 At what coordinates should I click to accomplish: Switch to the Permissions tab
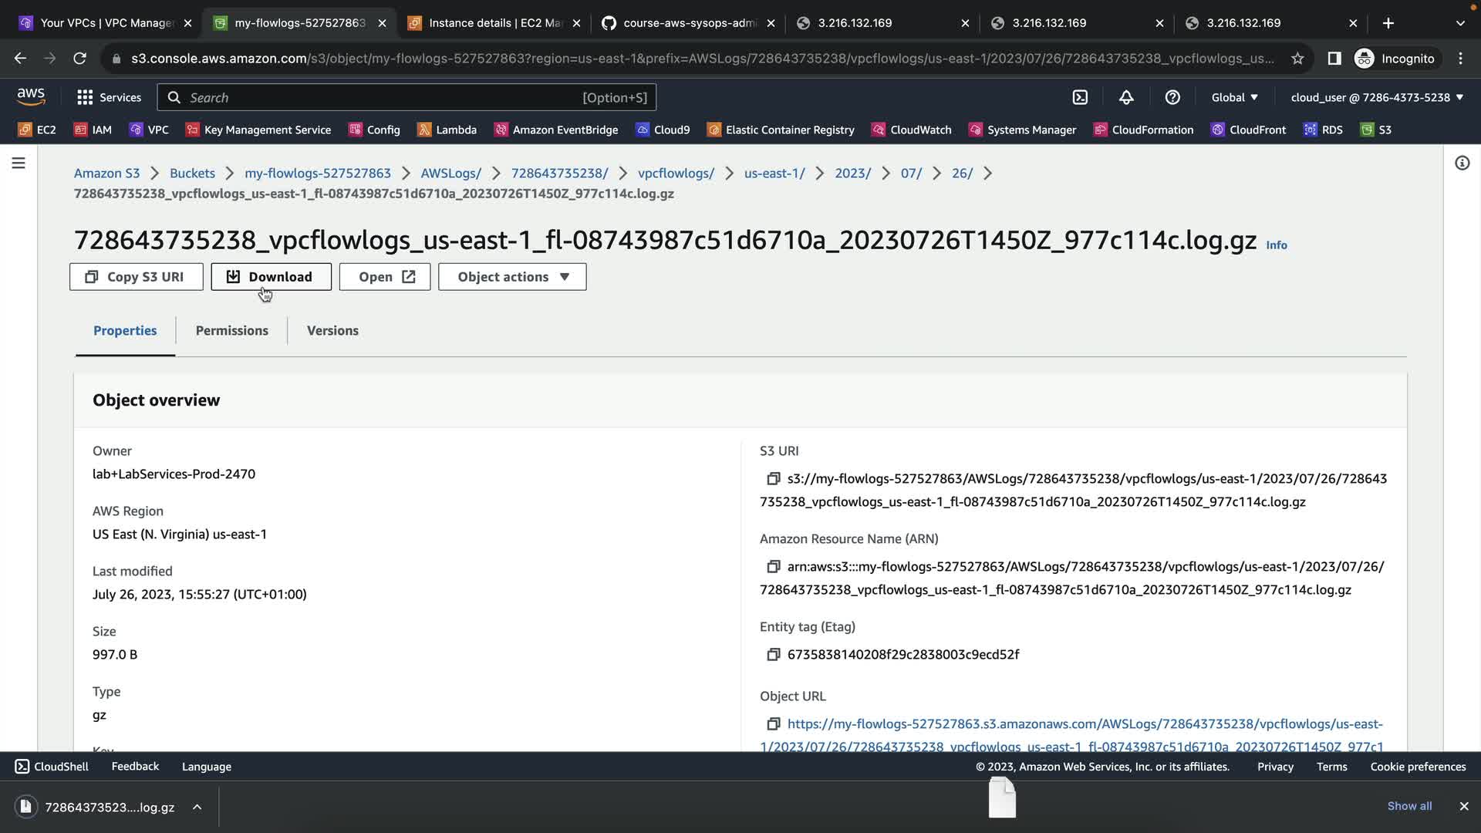click(231, 330)
